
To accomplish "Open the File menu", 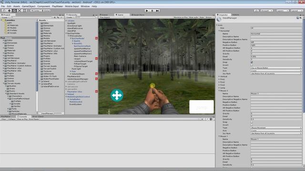I will pyautogui.click(x=3, y=6).
